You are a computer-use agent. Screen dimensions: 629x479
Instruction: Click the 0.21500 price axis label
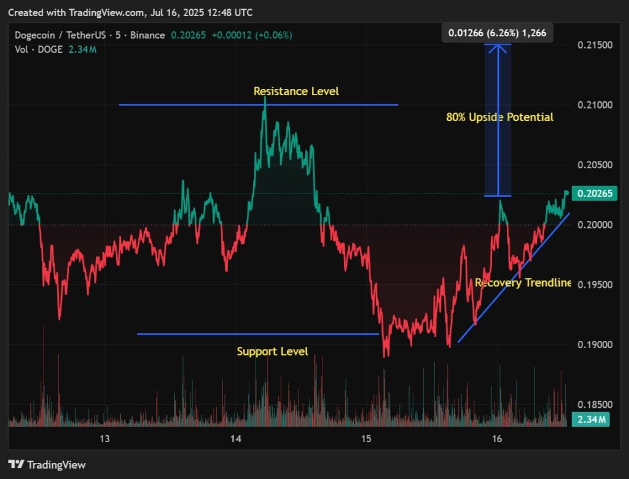click(x=595, y=45)
